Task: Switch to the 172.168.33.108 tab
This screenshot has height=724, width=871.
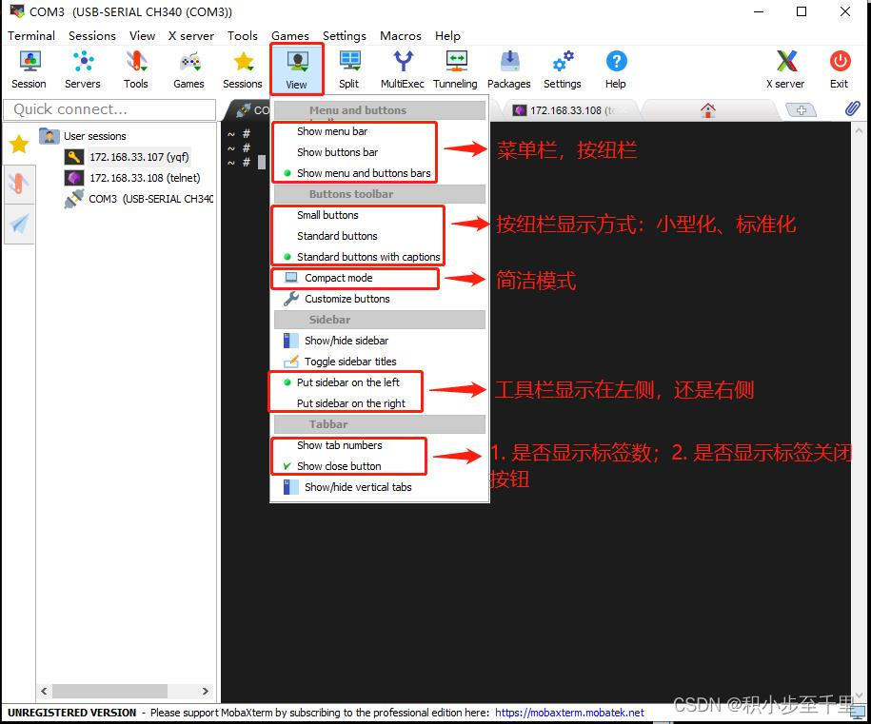Action: [x=569, y=110]
